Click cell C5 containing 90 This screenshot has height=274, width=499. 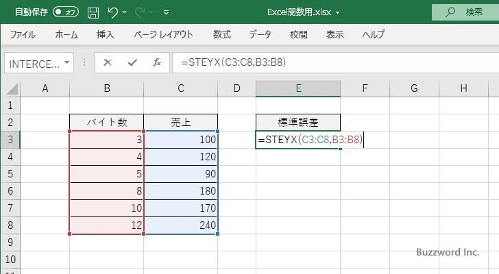click(181, 174)
